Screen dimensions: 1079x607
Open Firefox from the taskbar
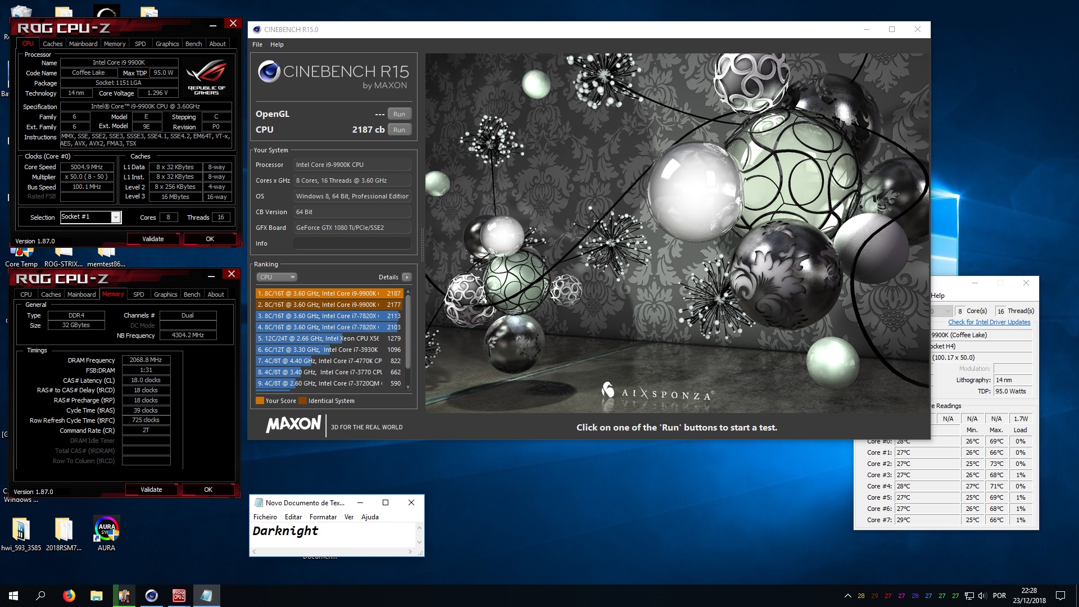(69, 596)
